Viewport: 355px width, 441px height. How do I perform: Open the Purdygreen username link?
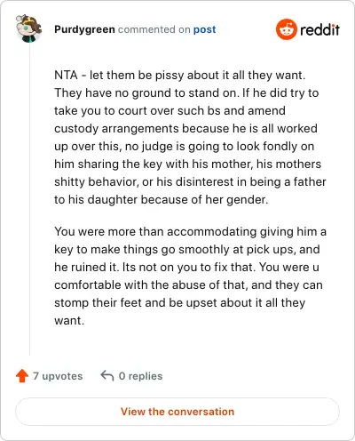84,29
